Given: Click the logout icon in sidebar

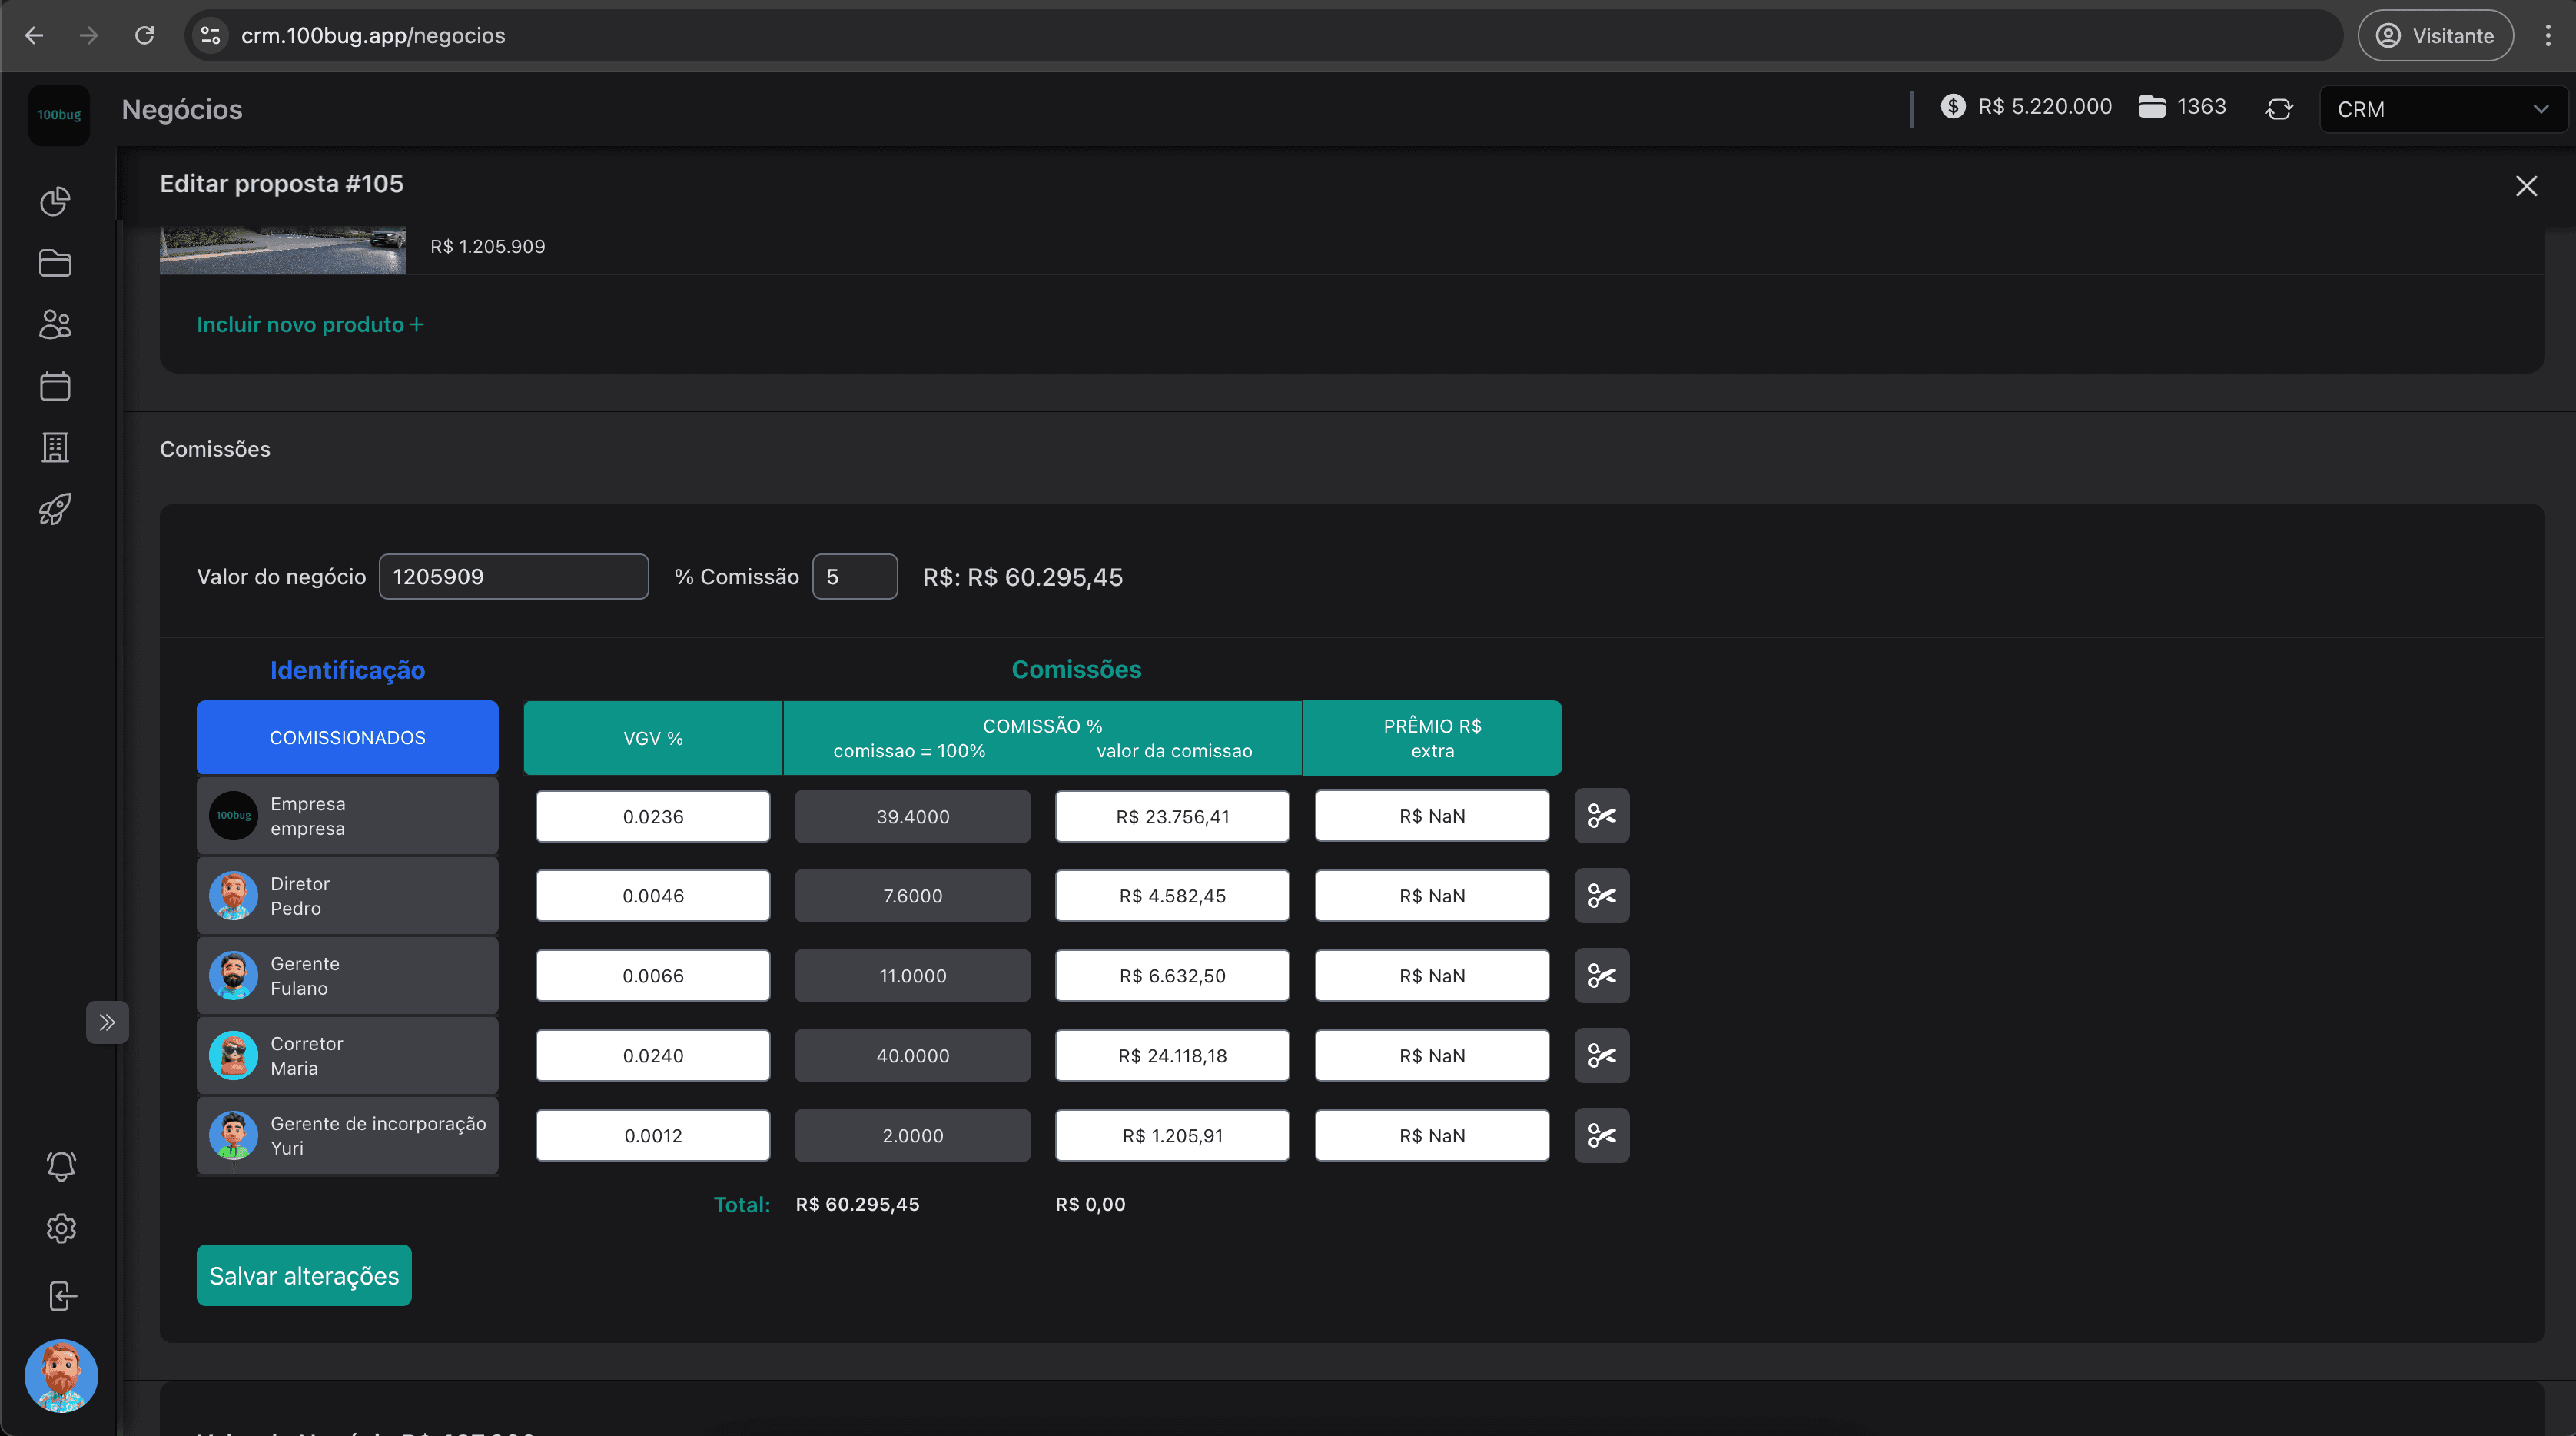Looking at the screenshot, I should point(61,1296).
